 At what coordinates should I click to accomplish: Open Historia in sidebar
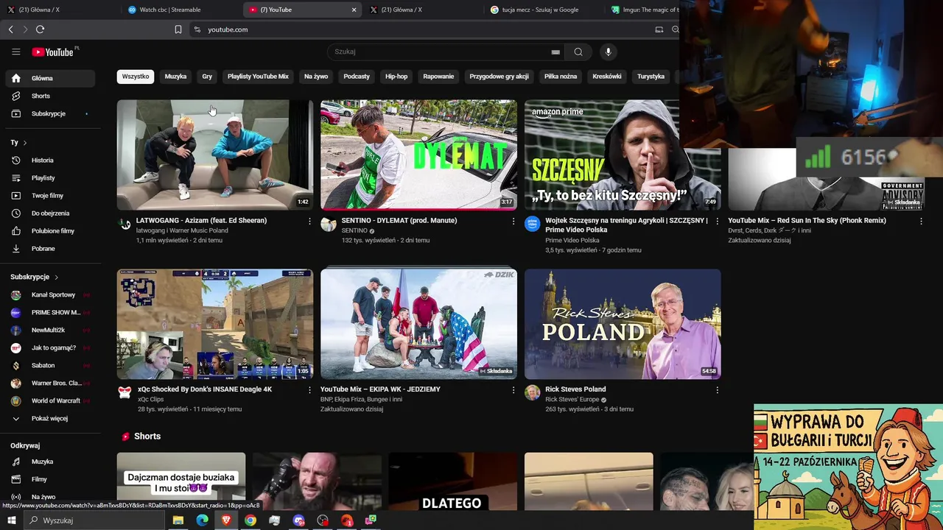click(x=50, y=160)
